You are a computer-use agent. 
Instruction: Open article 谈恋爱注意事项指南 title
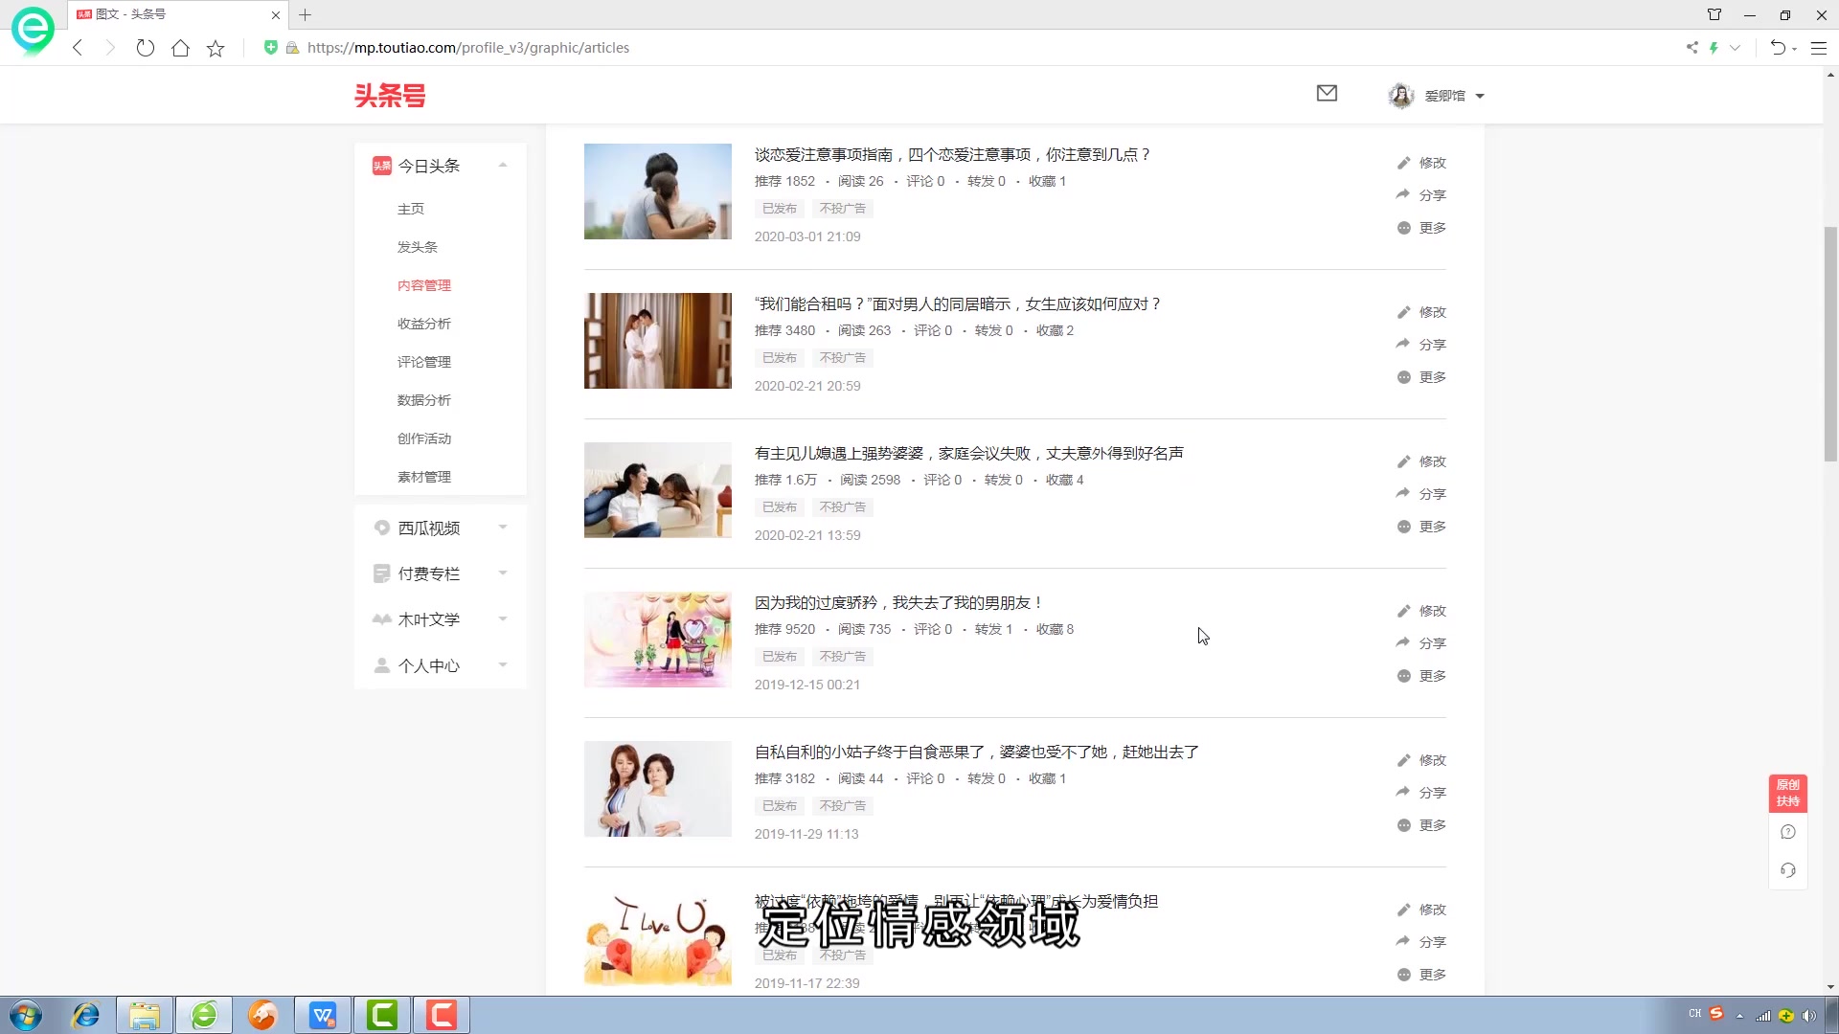click(952, 154)
